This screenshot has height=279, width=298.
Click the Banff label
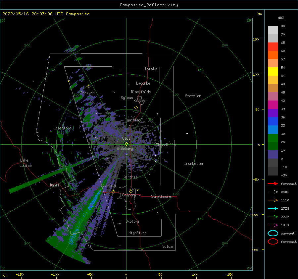coord(55,185)
